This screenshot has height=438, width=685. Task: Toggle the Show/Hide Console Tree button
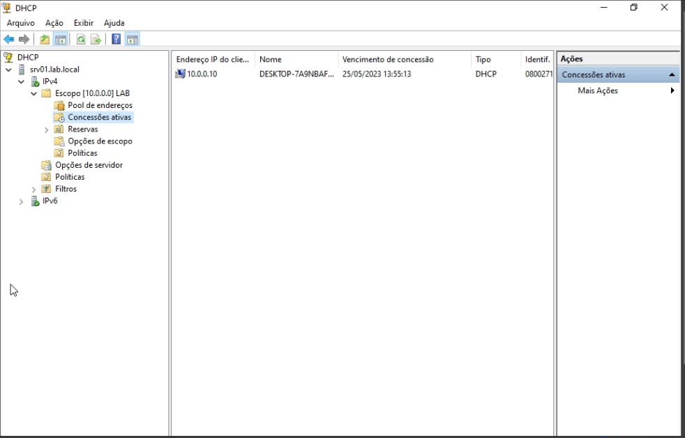tap(60, 40)
